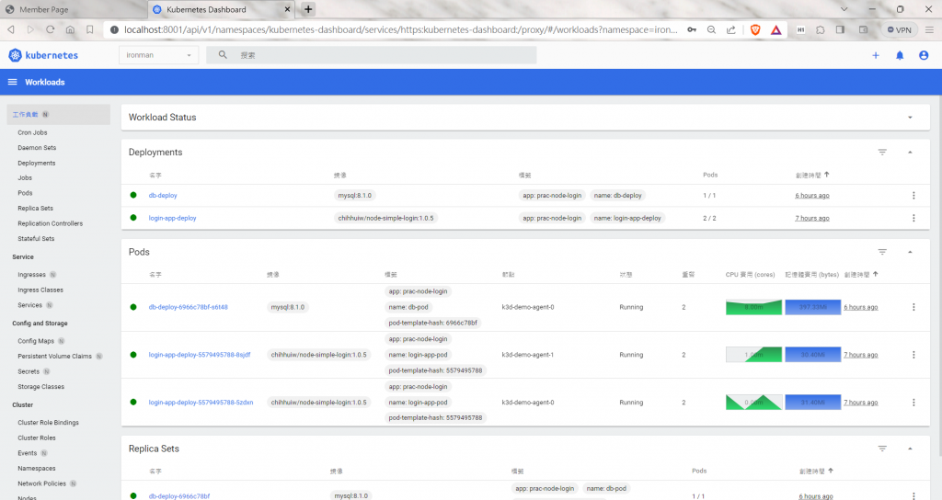942x500 pixels.
Task: Open the hamburger menu beside Workloads
Action: click(12, 82)
